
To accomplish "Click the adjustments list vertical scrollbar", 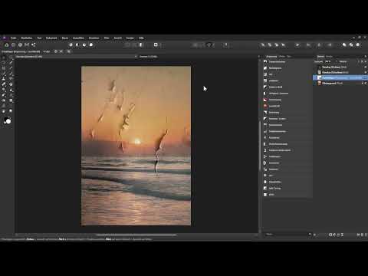I will [260, 145].
